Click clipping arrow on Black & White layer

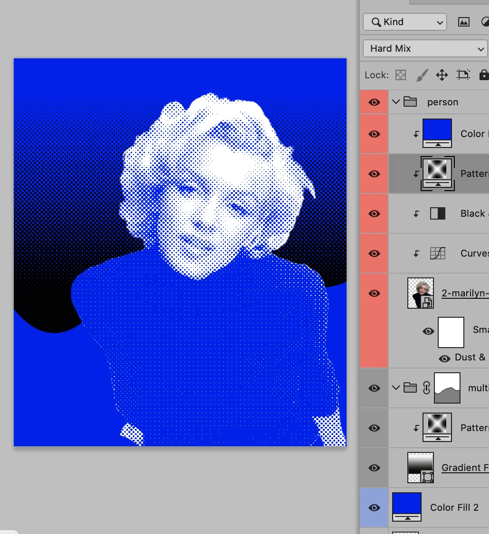click(416, 214)
